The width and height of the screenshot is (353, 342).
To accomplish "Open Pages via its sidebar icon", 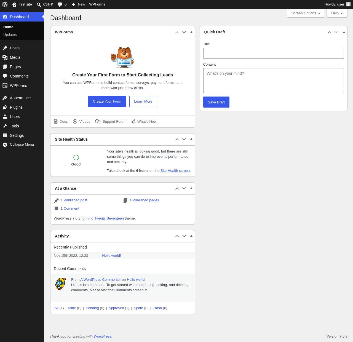I will point(5,67).
